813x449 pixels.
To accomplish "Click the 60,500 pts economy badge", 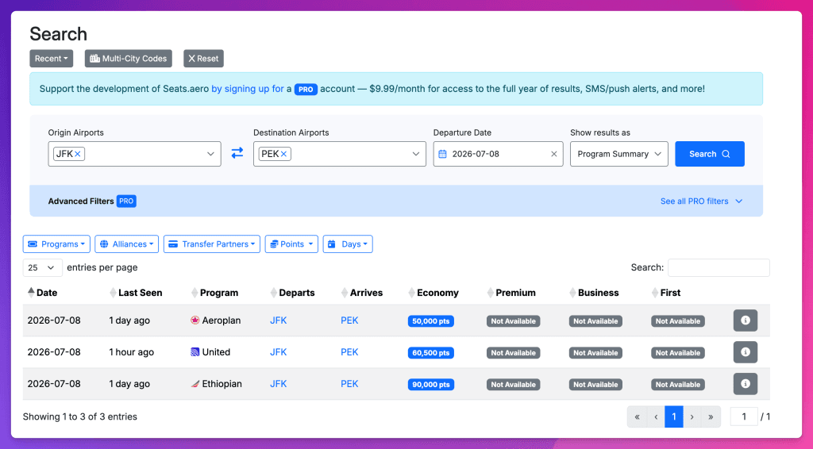I will [x=431, y=353].
